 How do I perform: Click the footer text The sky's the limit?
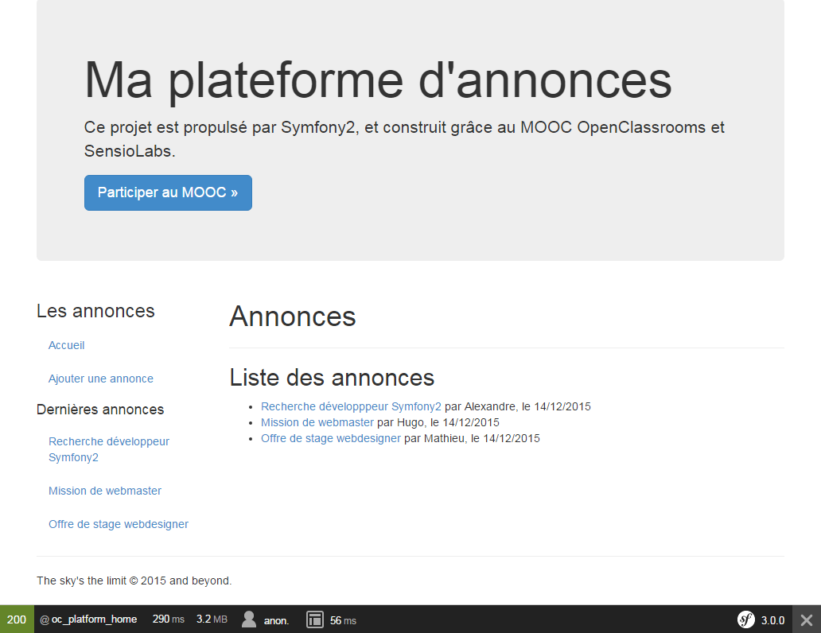[x=134, y=581]
